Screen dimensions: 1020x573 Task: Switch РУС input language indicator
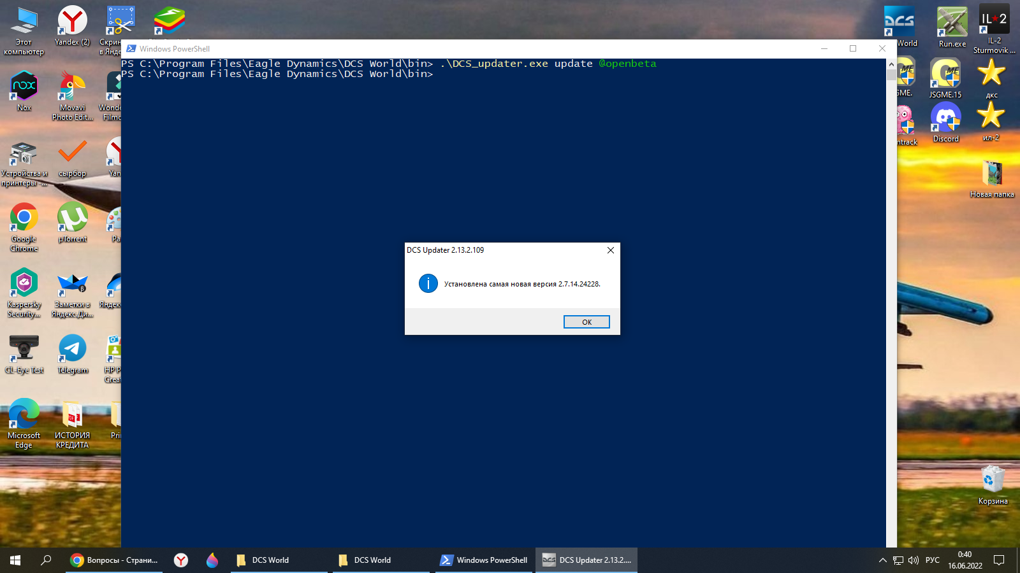coord(933,560)
